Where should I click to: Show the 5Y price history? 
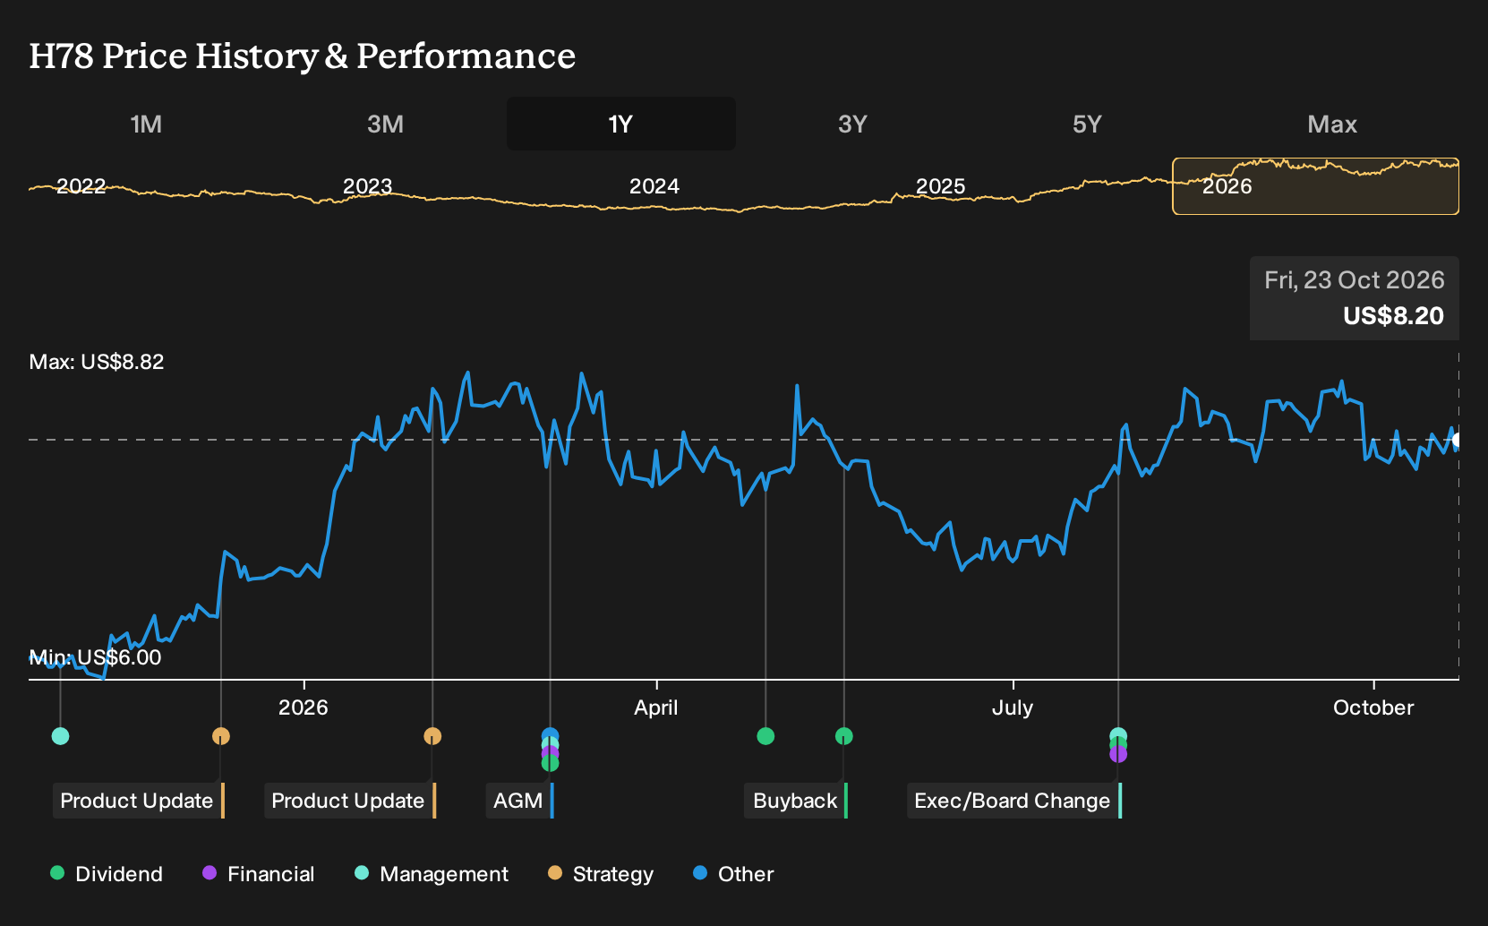pos(1087,124)
